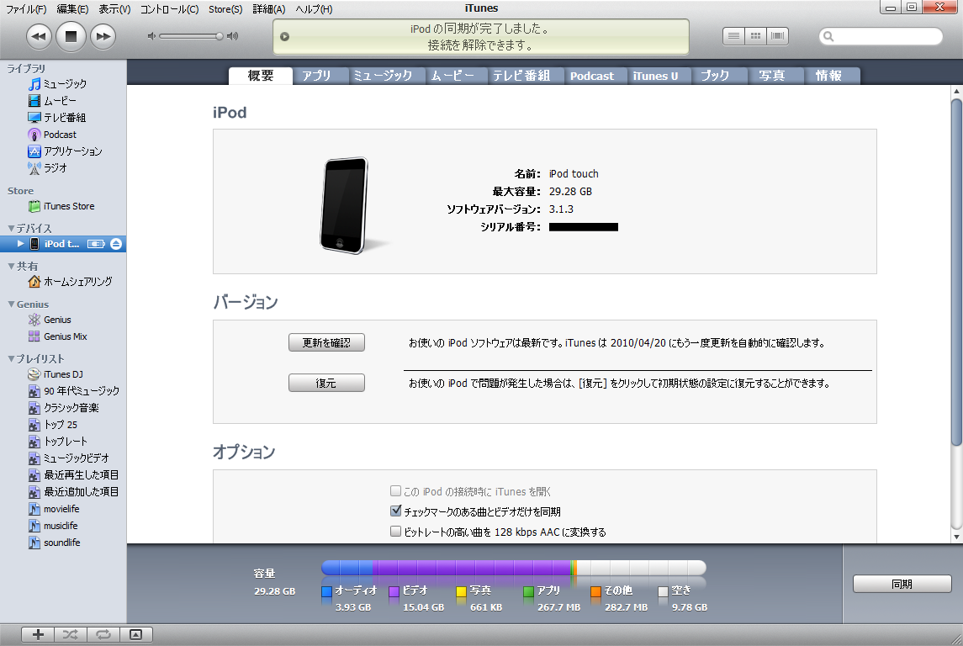Show artwork viewer button
963x646 pixels.
coord(135,635)
